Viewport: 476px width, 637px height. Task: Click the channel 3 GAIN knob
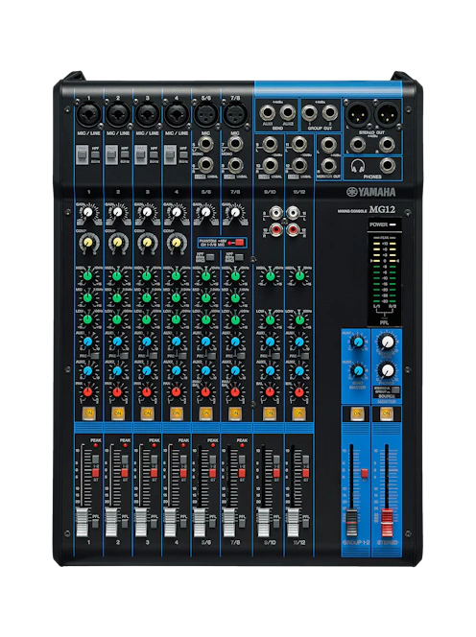[147, 212]
